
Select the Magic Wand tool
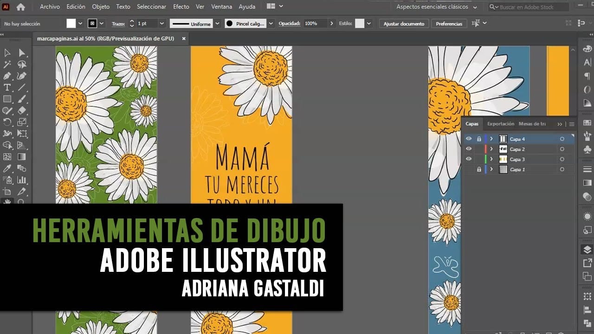pos(7,64)
